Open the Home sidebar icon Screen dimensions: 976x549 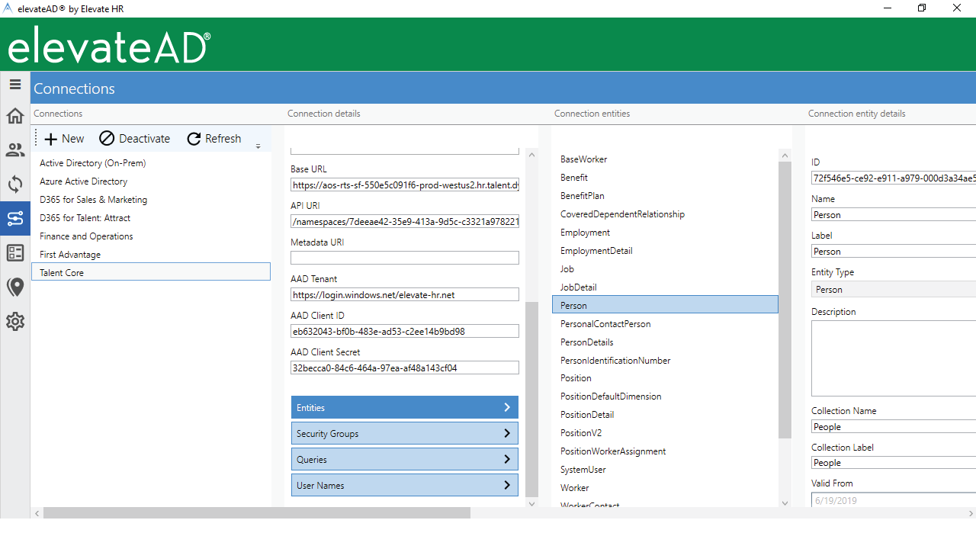14,116
